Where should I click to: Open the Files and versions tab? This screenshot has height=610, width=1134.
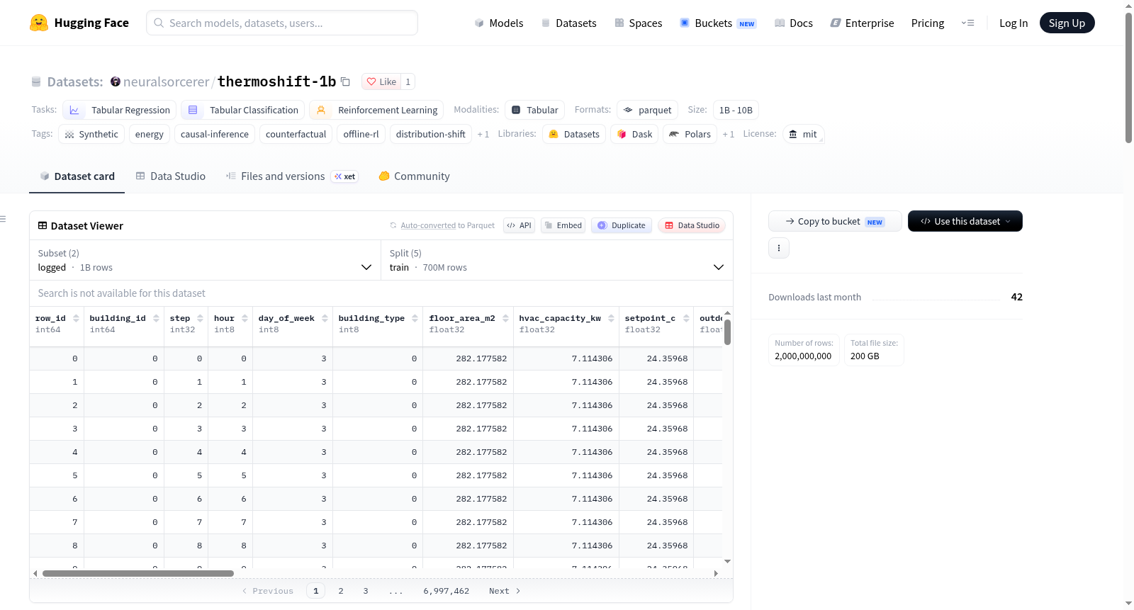tap(292, 176)
